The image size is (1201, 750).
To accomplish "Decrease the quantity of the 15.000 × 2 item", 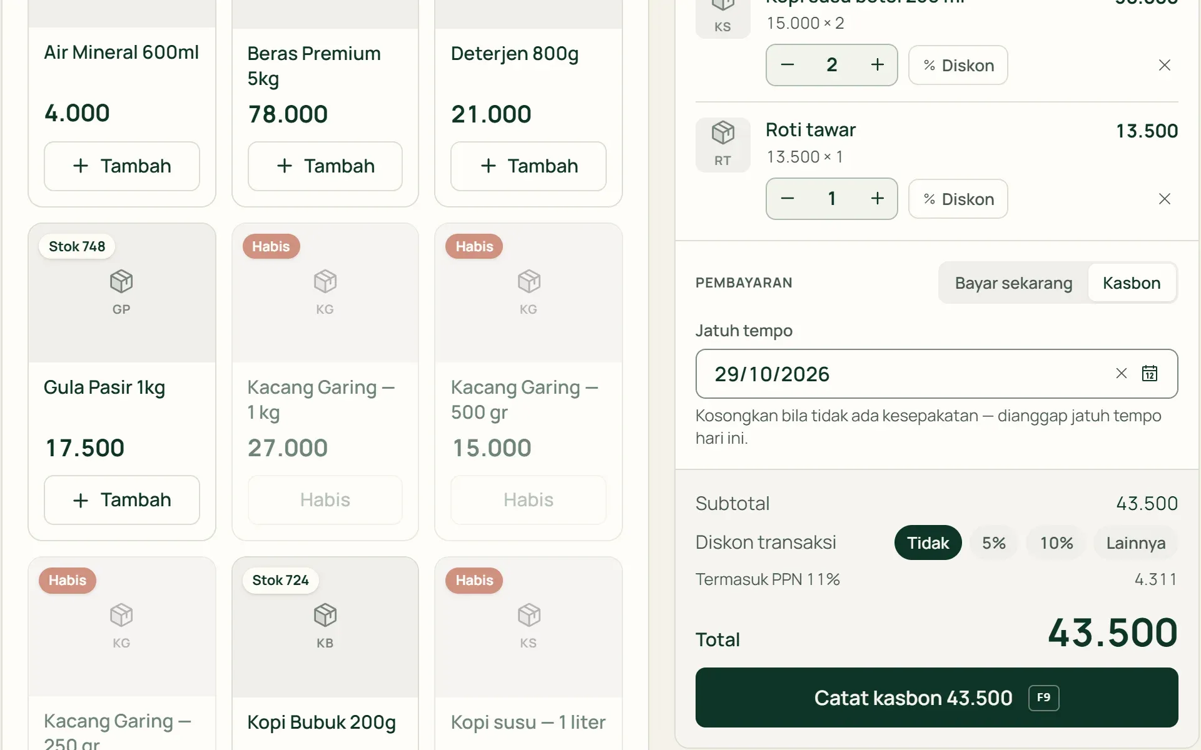I will click(788, 65).
